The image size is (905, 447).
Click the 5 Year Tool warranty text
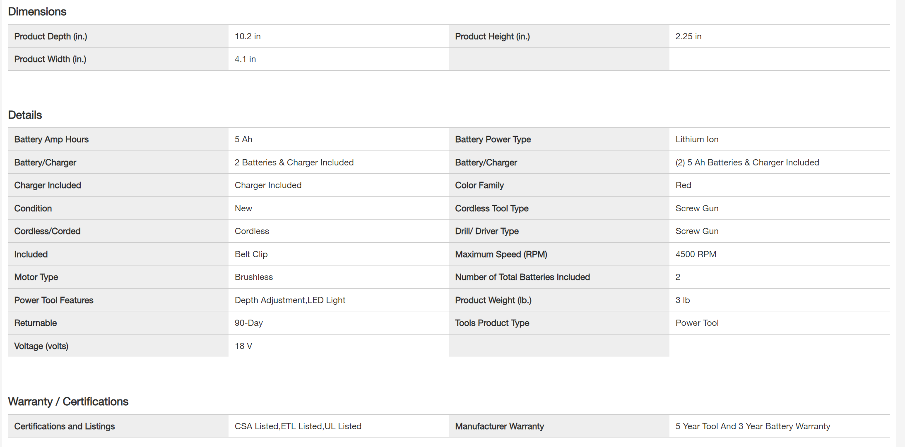753,426
